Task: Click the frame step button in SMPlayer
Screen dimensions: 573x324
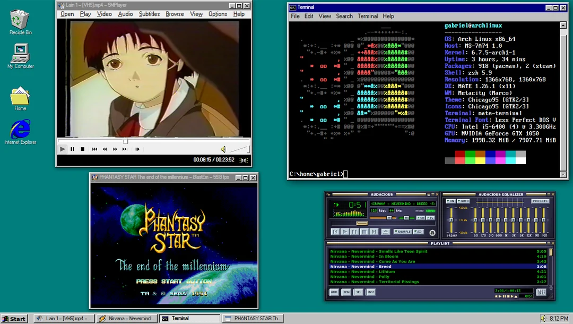Action: click(137, 149)
